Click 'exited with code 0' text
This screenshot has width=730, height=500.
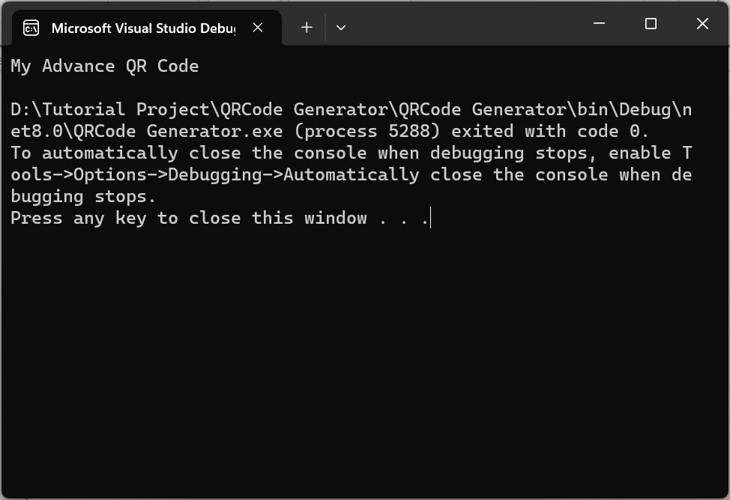point(544,131)
